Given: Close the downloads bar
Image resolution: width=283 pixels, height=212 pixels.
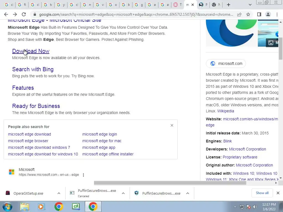Looking at the screenshot, I should point(278,193).
